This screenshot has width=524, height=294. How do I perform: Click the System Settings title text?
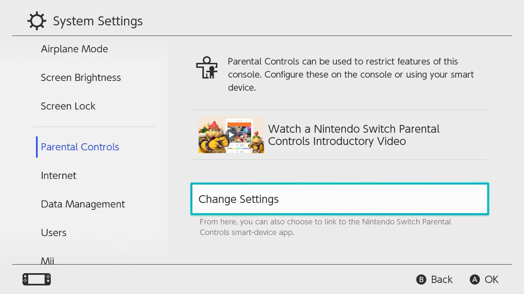98,21
